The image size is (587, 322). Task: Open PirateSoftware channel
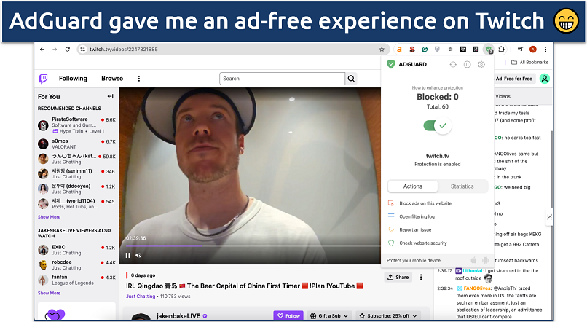tap(76, 125)
